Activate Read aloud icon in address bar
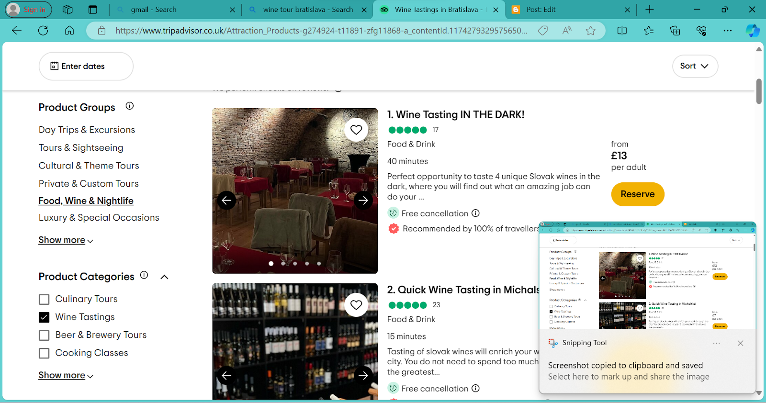Viewport: 766px width, 403px height. pyautogui.click(x=567, y=31)
